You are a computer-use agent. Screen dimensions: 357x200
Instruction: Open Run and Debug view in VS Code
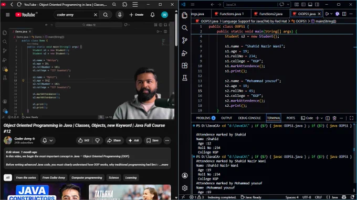coord(185,53)
